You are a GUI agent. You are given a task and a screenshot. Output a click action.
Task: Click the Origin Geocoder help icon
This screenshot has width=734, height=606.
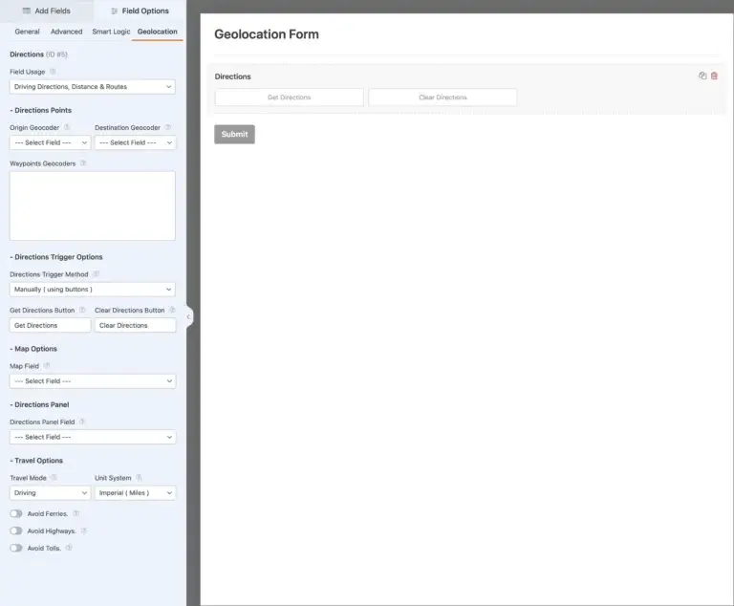[x=67, y=127]
